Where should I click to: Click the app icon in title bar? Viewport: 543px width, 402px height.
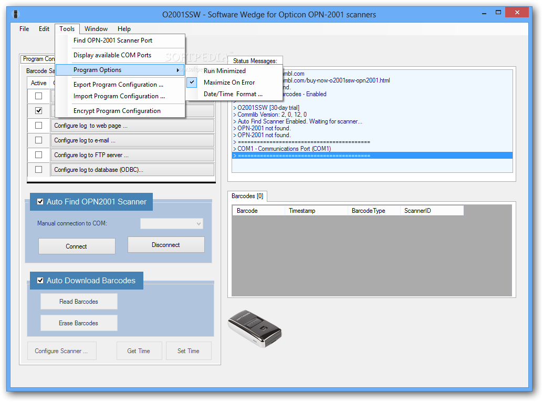tap(16, 14)
